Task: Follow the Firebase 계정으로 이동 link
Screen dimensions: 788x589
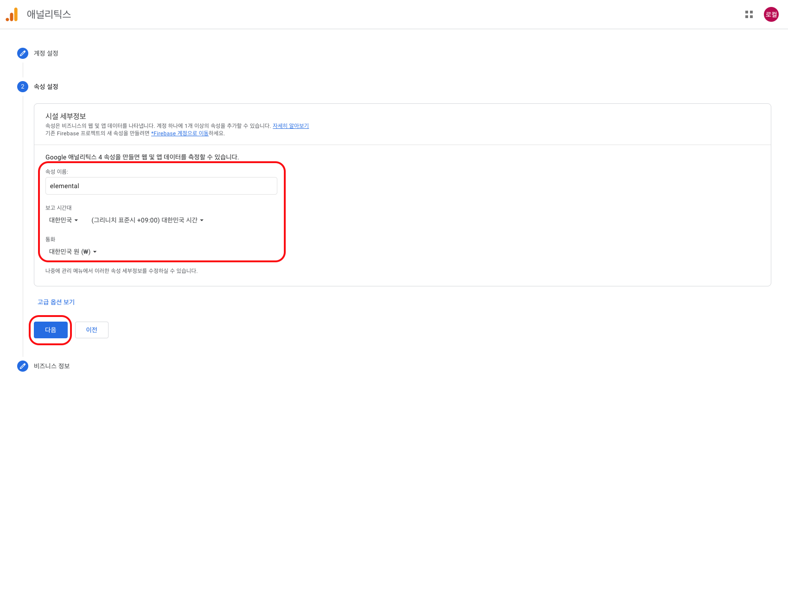Action: [x=180, y=133]
